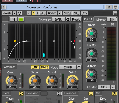Screen dimensions: 119x103
Task: Click the cyan crossover marker on EQ
Action: (44, 55)
